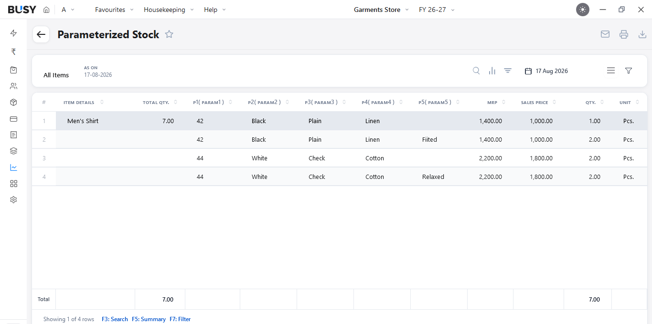The height and width of the screenshot is (324, 652).
Task: Click the Cotton cell in row 4
Action: pos(382,177)
